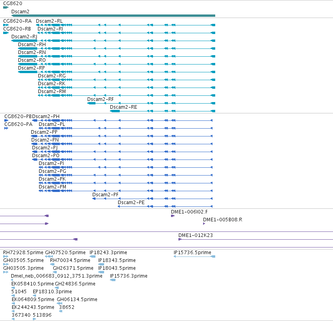Viewport: 333px width, 321px height.
Task: Click the IP15736.5prime EST feature line
Action: pos(194,257)
